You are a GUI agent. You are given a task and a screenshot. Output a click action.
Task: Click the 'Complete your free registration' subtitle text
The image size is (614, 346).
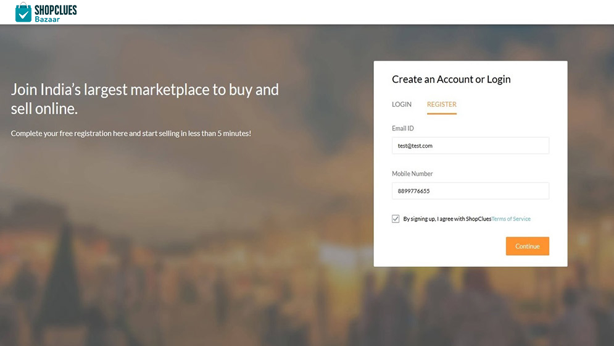131,133
